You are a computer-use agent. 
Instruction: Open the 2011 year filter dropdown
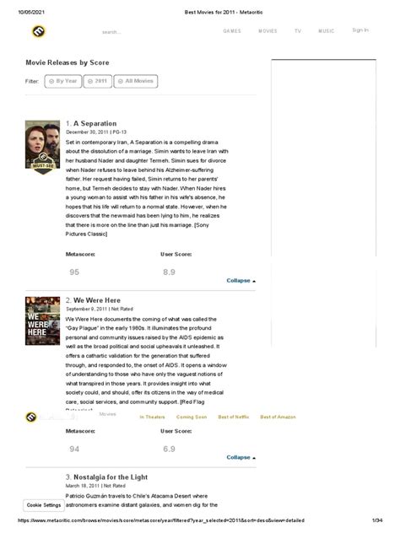[98, 81]
